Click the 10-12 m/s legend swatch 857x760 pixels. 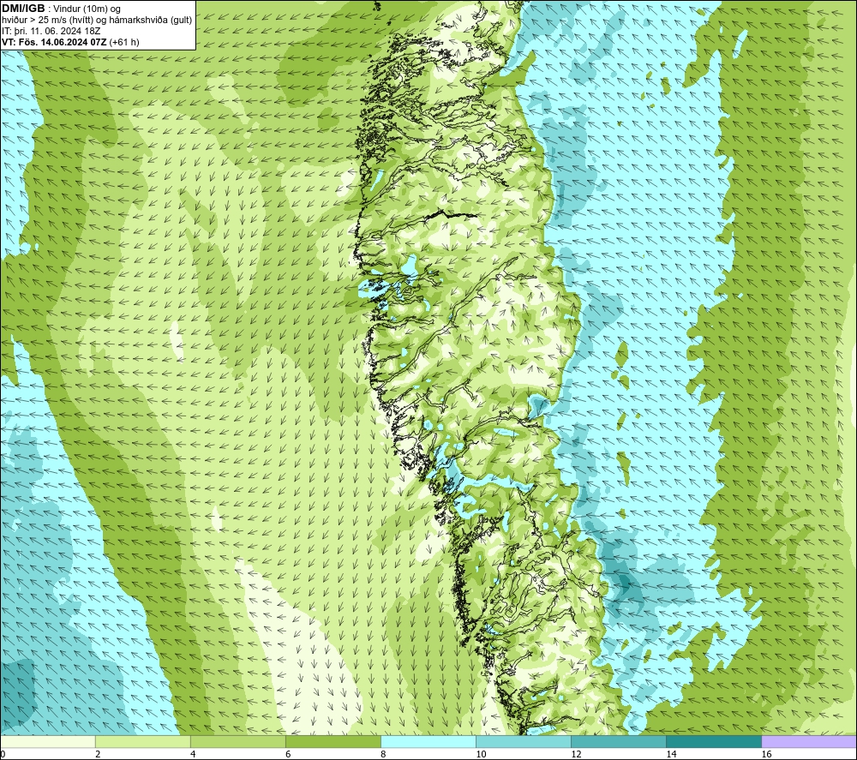pyautogui.click(x=524, y=741)
